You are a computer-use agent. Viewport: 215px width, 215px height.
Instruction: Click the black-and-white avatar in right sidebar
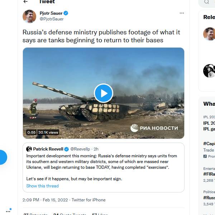209,71
